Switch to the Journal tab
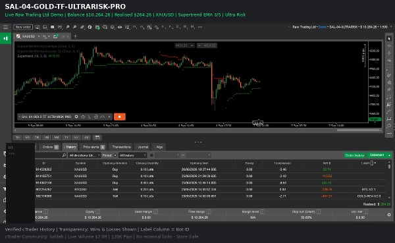This screenshot has height=243, width=395. coord(142,147)
